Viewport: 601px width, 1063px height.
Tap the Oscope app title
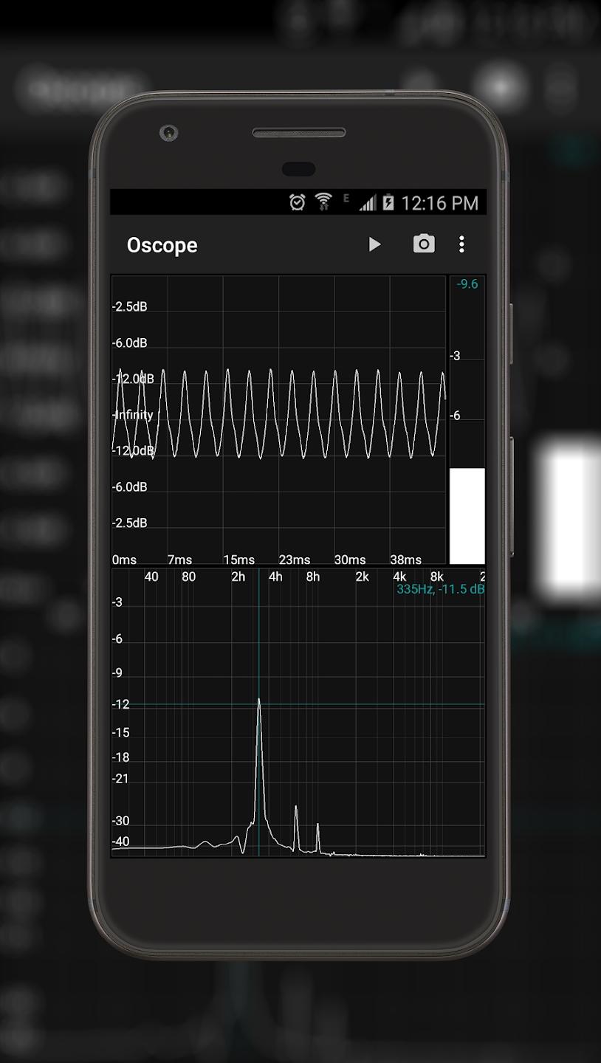pyautogui.click(x=162, y=244)
